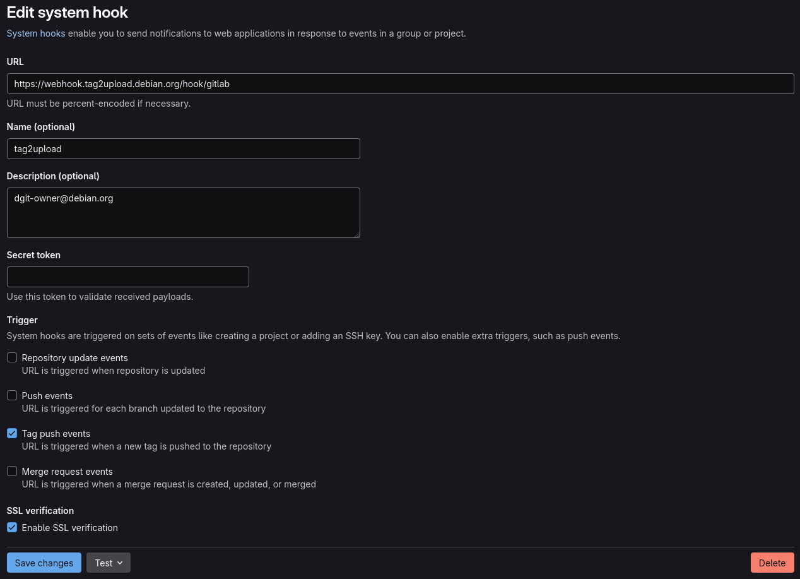Screen dimensions: 800x579
Task: Click the Push events label text
Action: coord(47,396)
